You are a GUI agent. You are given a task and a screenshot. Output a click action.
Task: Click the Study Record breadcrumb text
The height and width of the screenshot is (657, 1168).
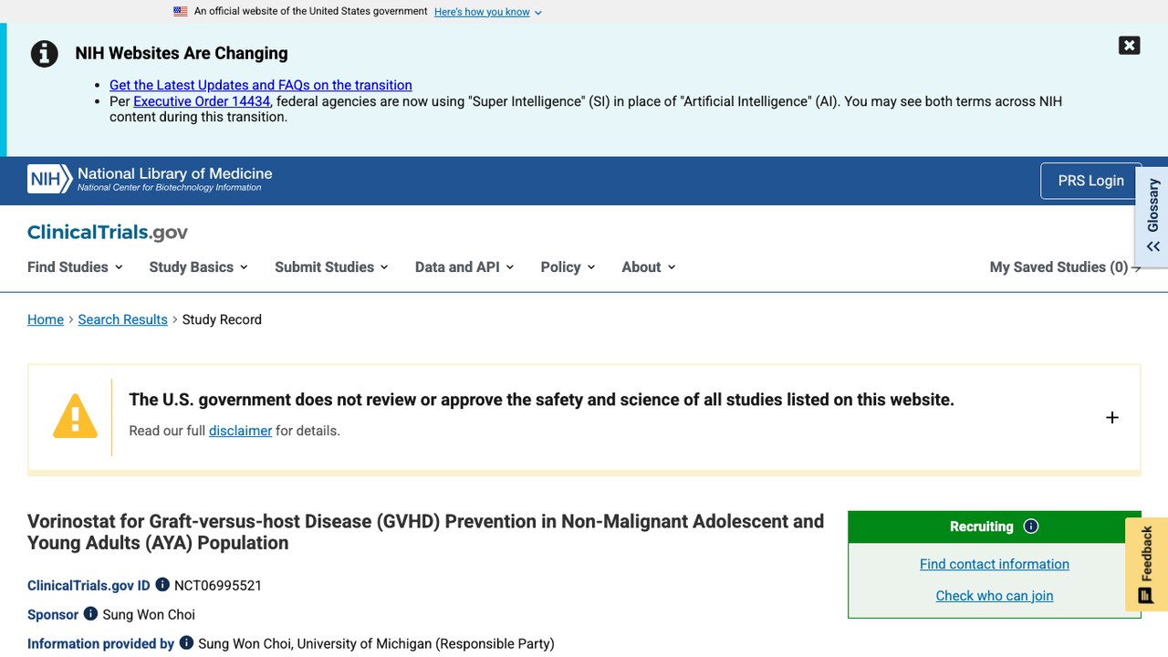pos(222,319)
